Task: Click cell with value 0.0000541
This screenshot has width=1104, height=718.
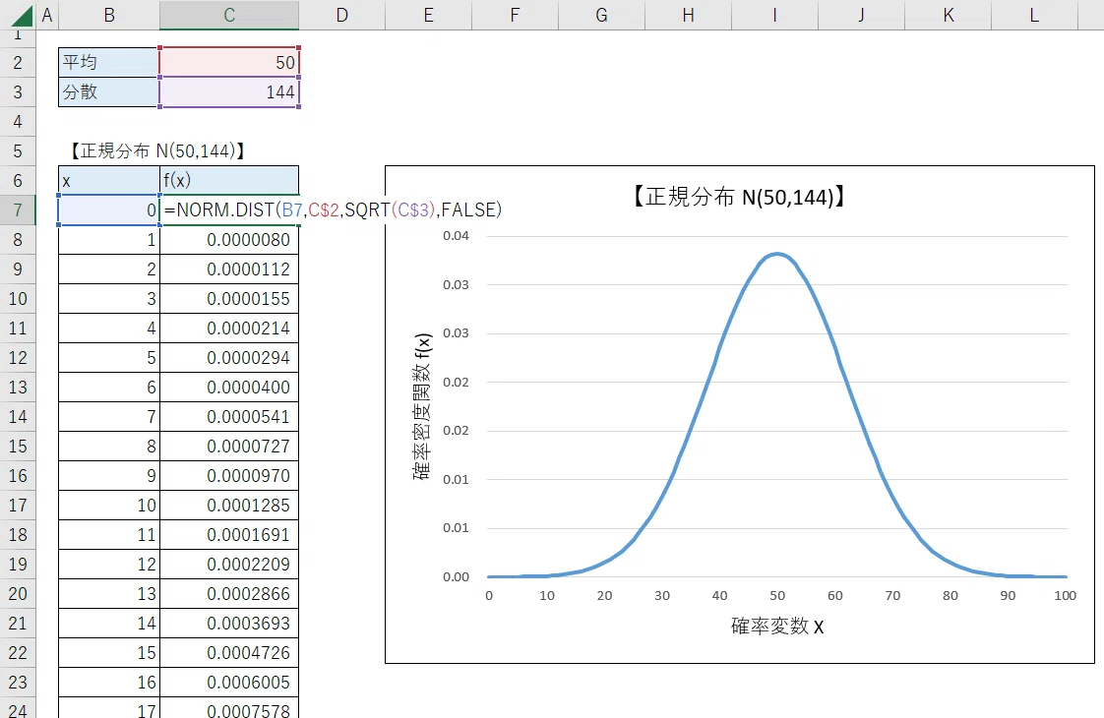Action: (x=229, y=417)
